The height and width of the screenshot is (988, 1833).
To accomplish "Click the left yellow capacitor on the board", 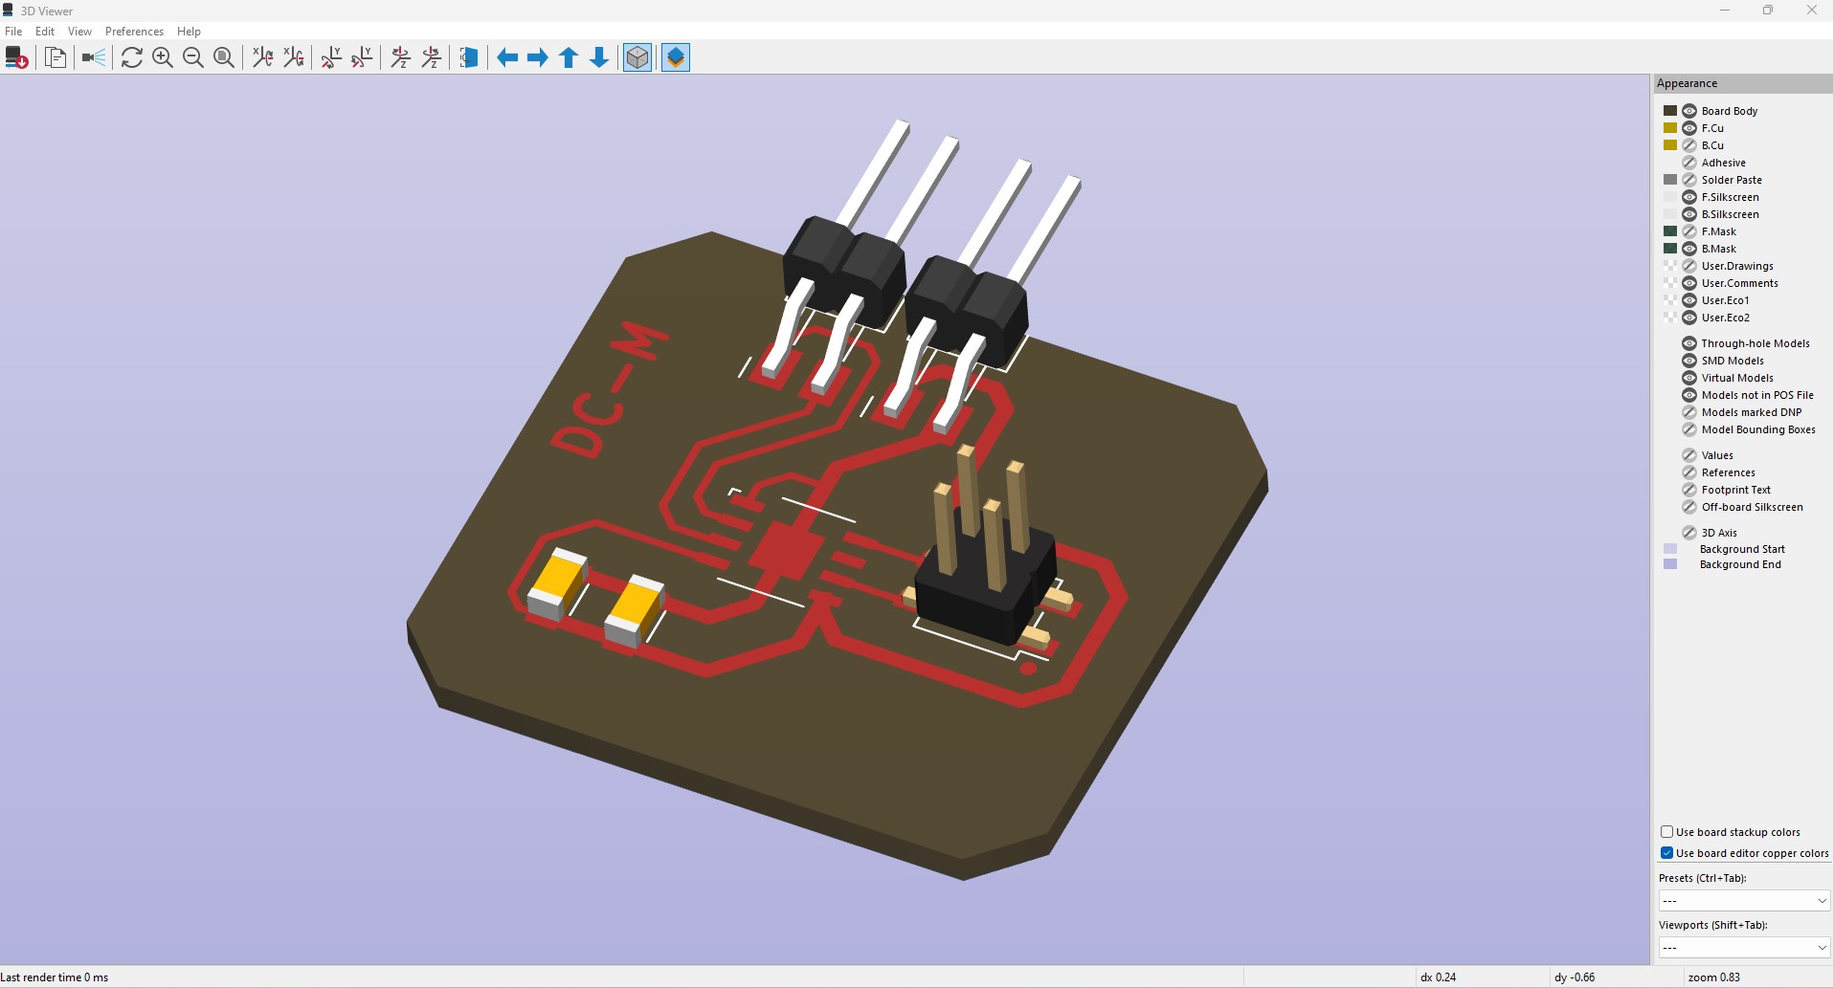I will pos(557,583).
